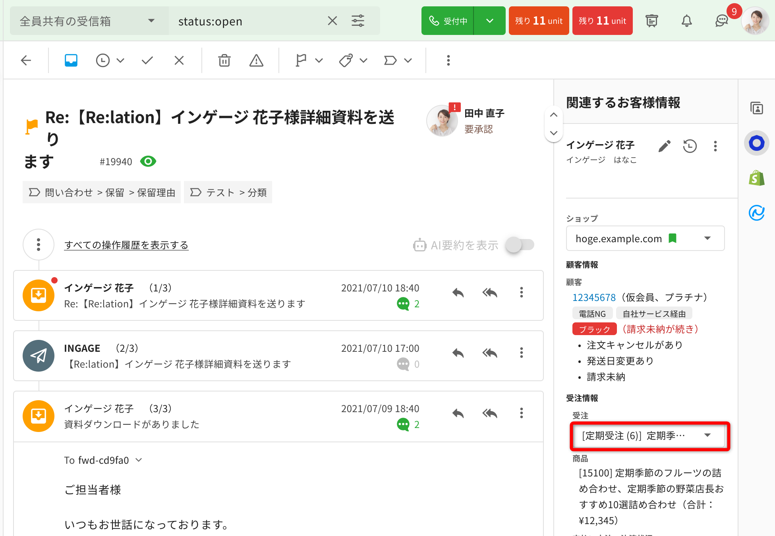Open the Shopify integration sidebar icon

[x=756, y=178]
